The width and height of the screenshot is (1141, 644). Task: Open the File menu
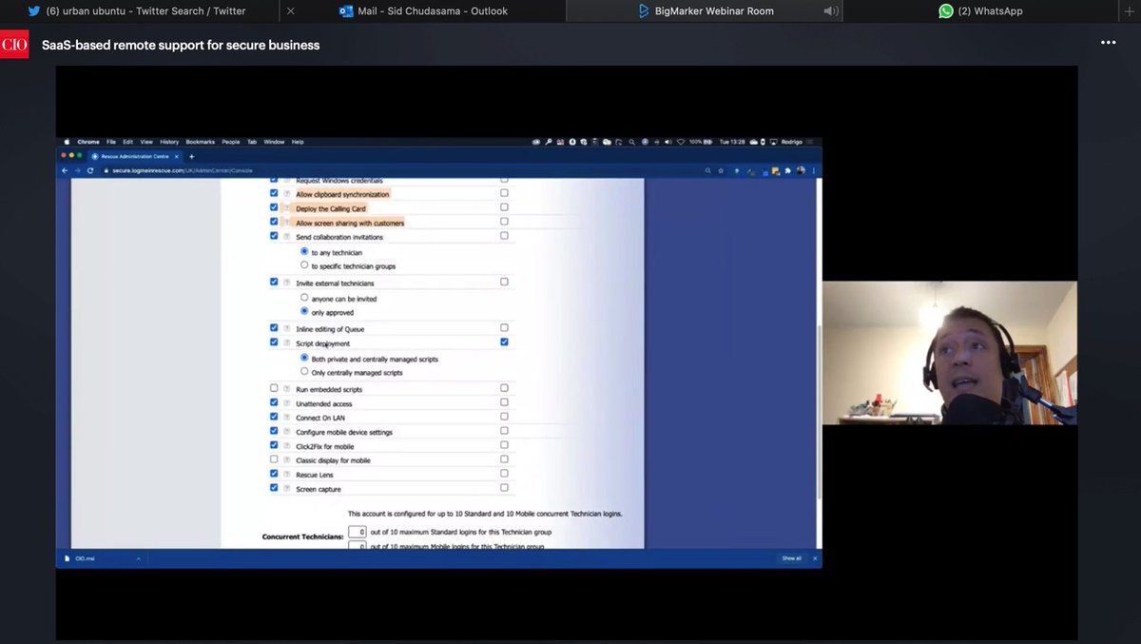(x=111, y=142)
